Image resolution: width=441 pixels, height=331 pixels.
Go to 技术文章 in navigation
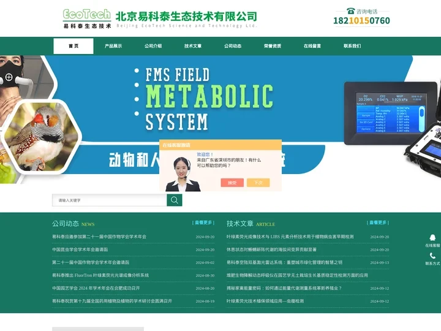pyautogui.click(x=193, y=46)
